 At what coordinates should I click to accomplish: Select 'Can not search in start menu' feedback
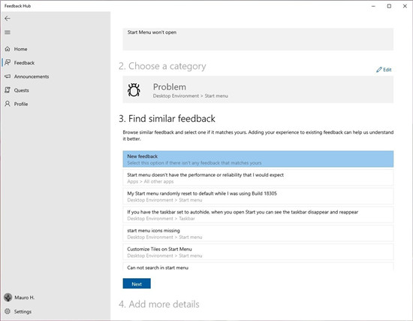pos(258,266)
